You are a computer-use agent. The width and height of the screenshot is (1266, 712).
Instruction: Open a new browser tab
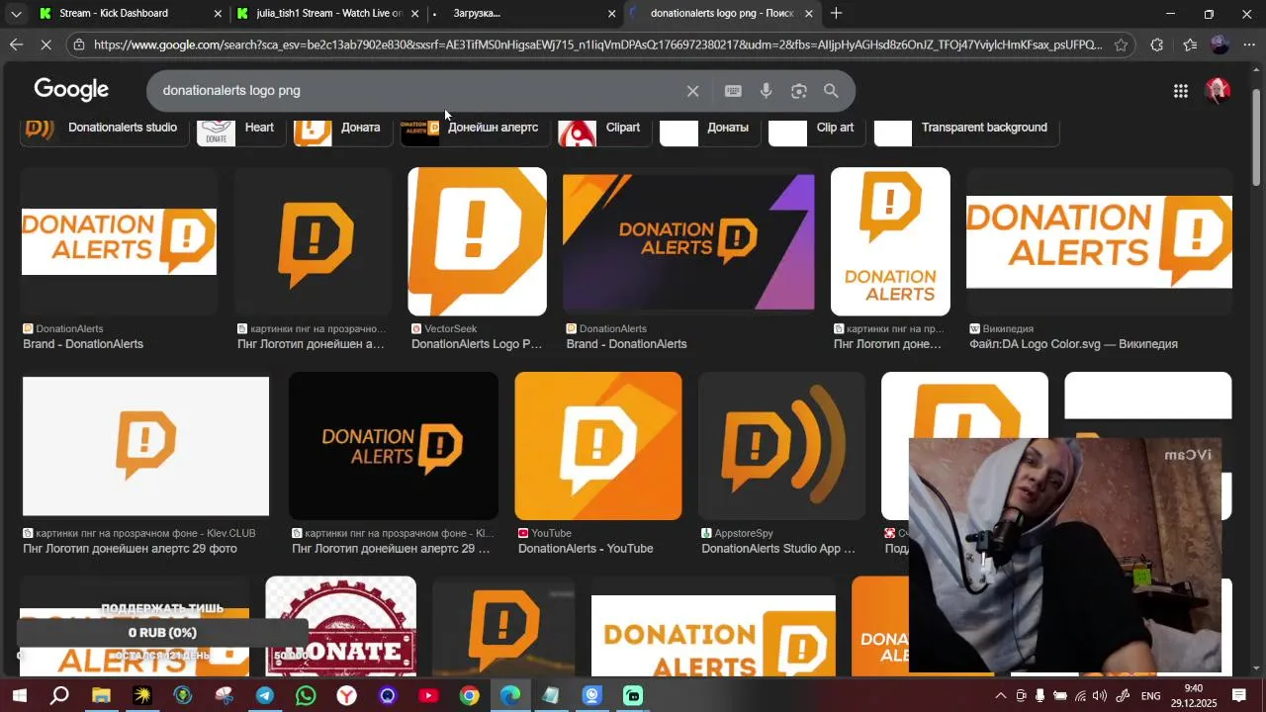tap(837, 13)
